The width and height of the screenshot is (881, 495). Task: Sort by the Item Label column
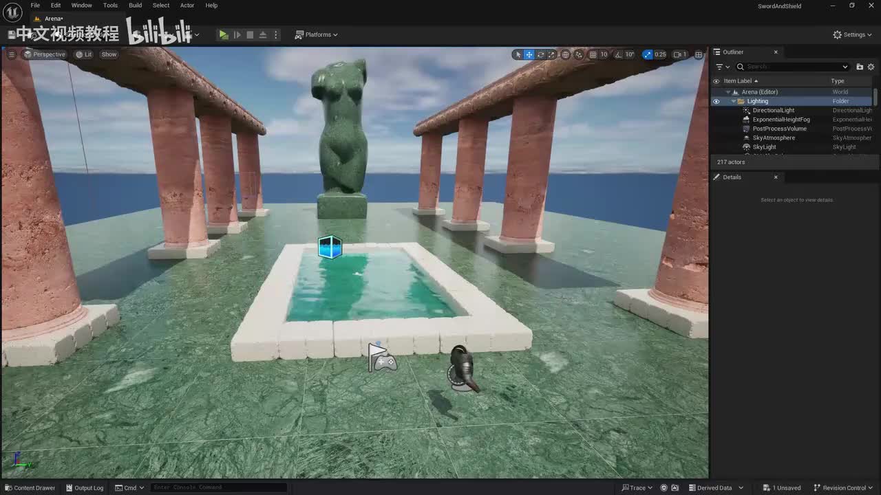pos(740,81)
